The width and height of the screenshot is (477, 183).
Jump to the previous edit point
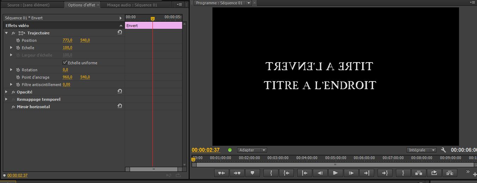tap(305, 173)
